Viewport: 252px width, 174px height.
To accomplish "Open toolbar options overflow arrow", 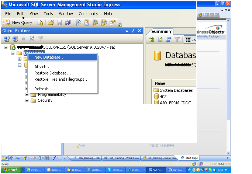I will click(120, 25).
